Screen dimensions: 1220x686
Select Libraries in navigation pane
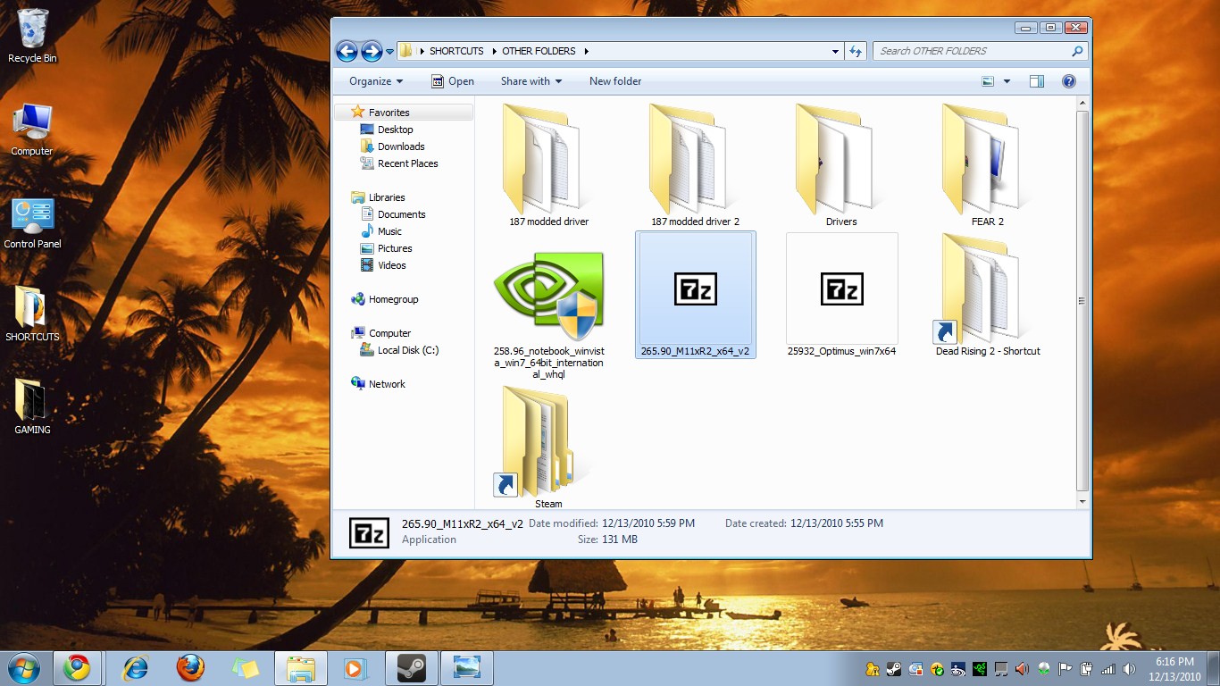(379, 197)
